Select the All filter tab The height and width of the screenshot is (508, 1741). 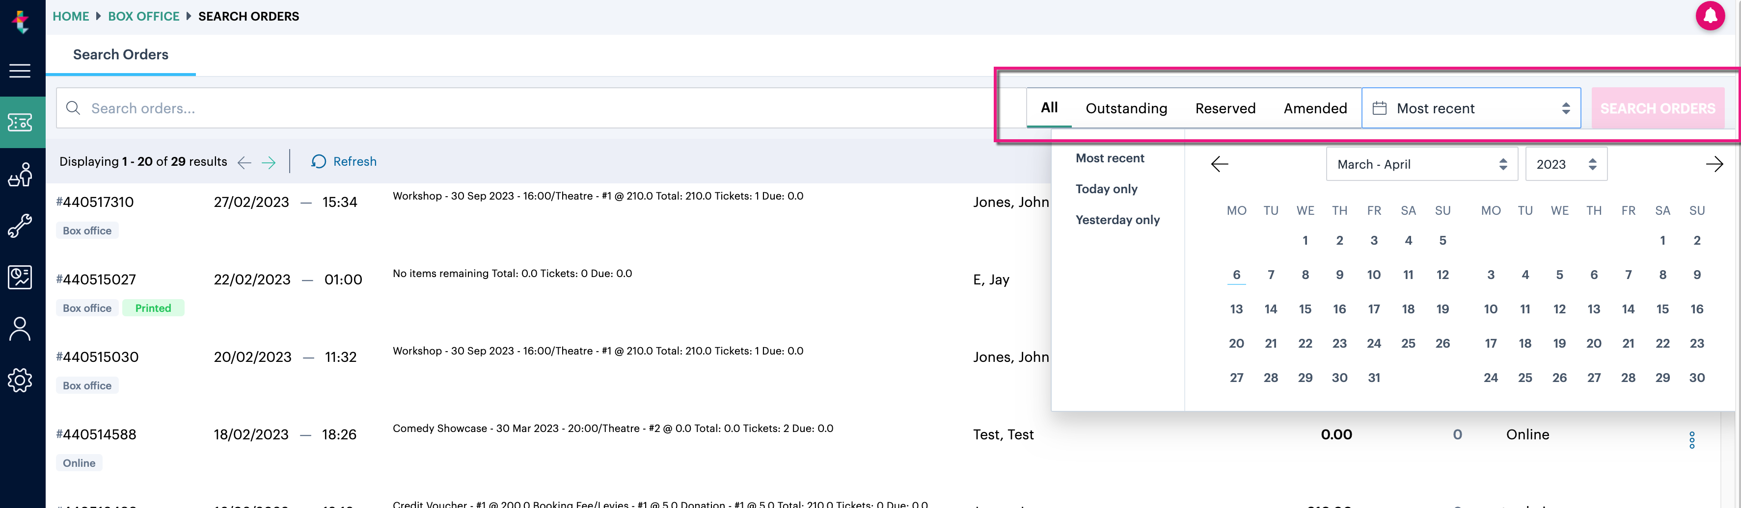(x=1049, y=108)
